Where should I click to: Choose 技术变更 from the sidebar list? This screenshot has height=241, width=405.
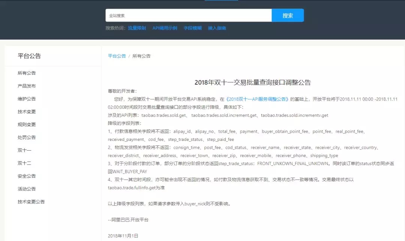tap(27, 112)
